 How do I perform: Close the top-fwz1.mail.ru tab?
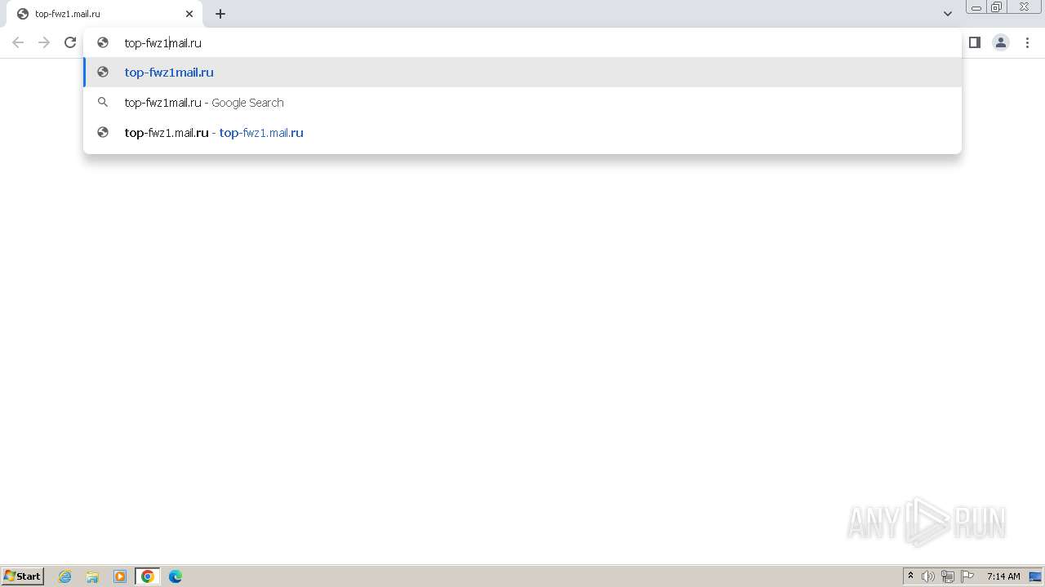(189, 14)
